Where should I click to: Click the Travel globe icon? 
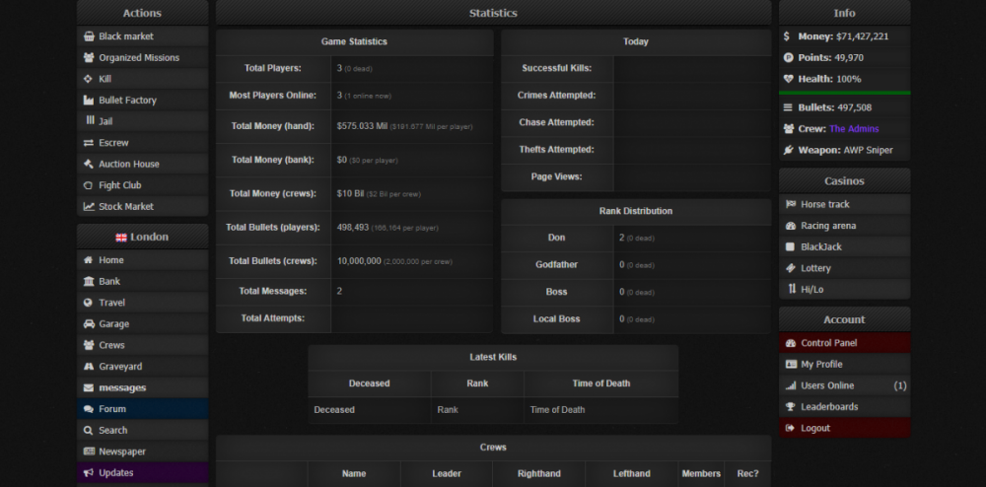pyautogui.click(x=88, y=303)
